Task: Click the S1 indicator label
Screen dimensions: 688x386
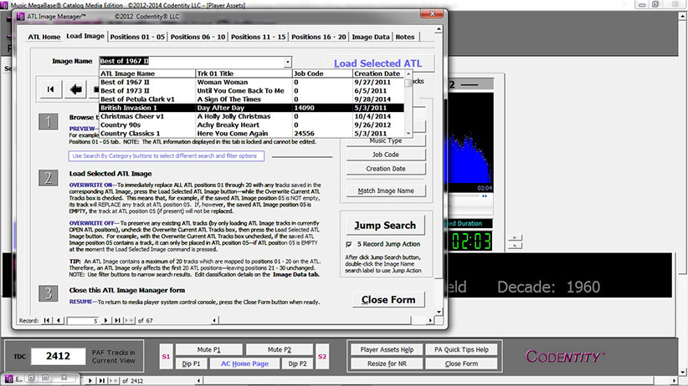Action: click(x=165, y=357)
